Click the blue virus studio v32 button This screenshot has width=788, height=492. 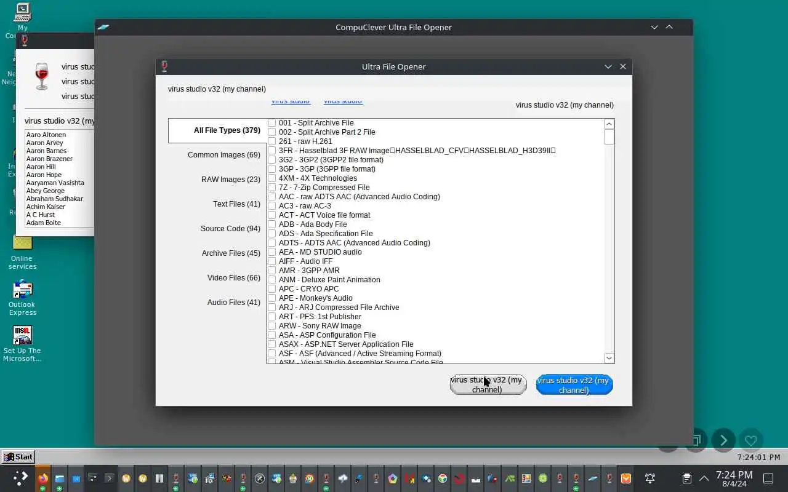tap(574, 384)
